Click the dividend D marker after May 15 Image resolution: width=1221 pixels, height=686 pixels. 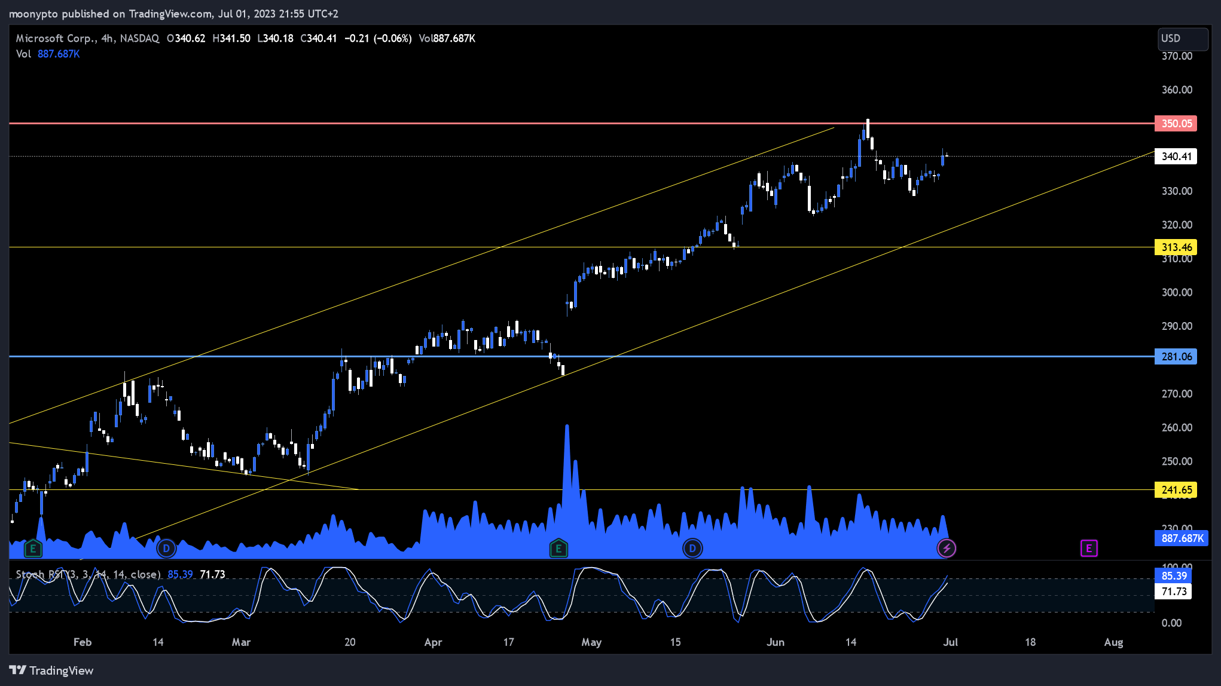(x=692, y=548)
